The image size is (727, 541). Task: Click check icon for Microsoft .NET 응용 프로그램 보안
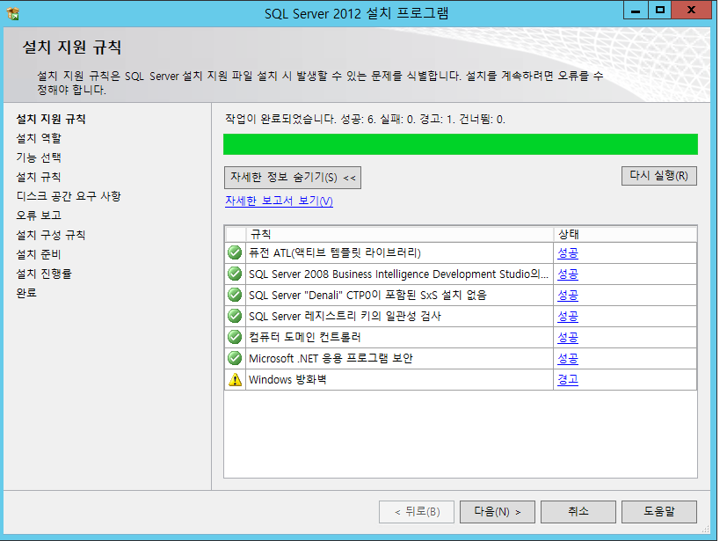[235, 359]
